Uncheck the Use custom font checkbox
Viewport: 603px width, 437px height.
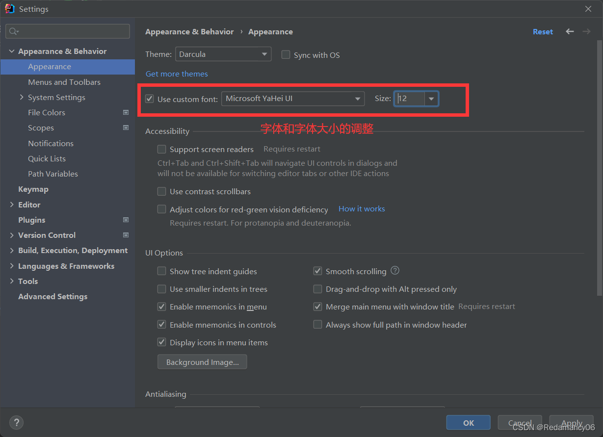[150, 99]
